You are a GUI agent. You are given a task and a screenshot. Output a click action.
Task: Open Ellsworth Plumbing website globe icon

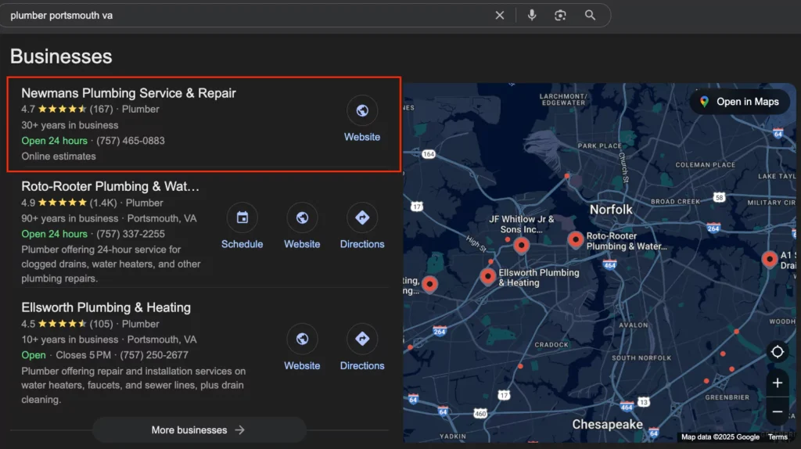point(303,339)
